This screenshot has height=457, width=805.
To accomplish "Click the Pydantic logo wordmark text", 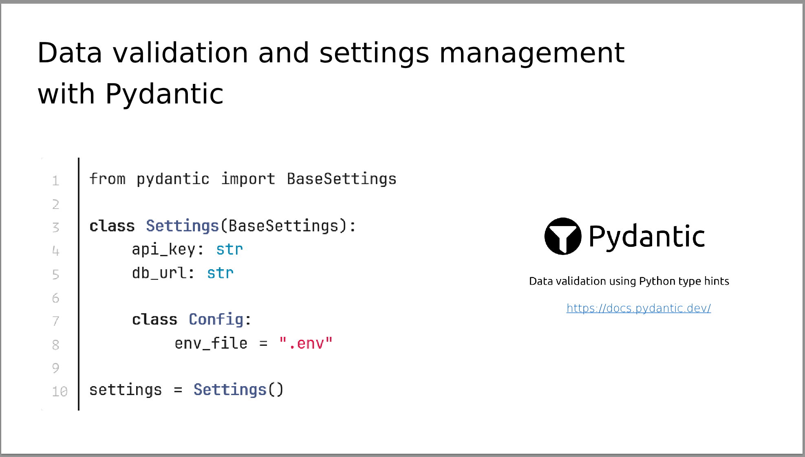I will (x=646, y=237).
